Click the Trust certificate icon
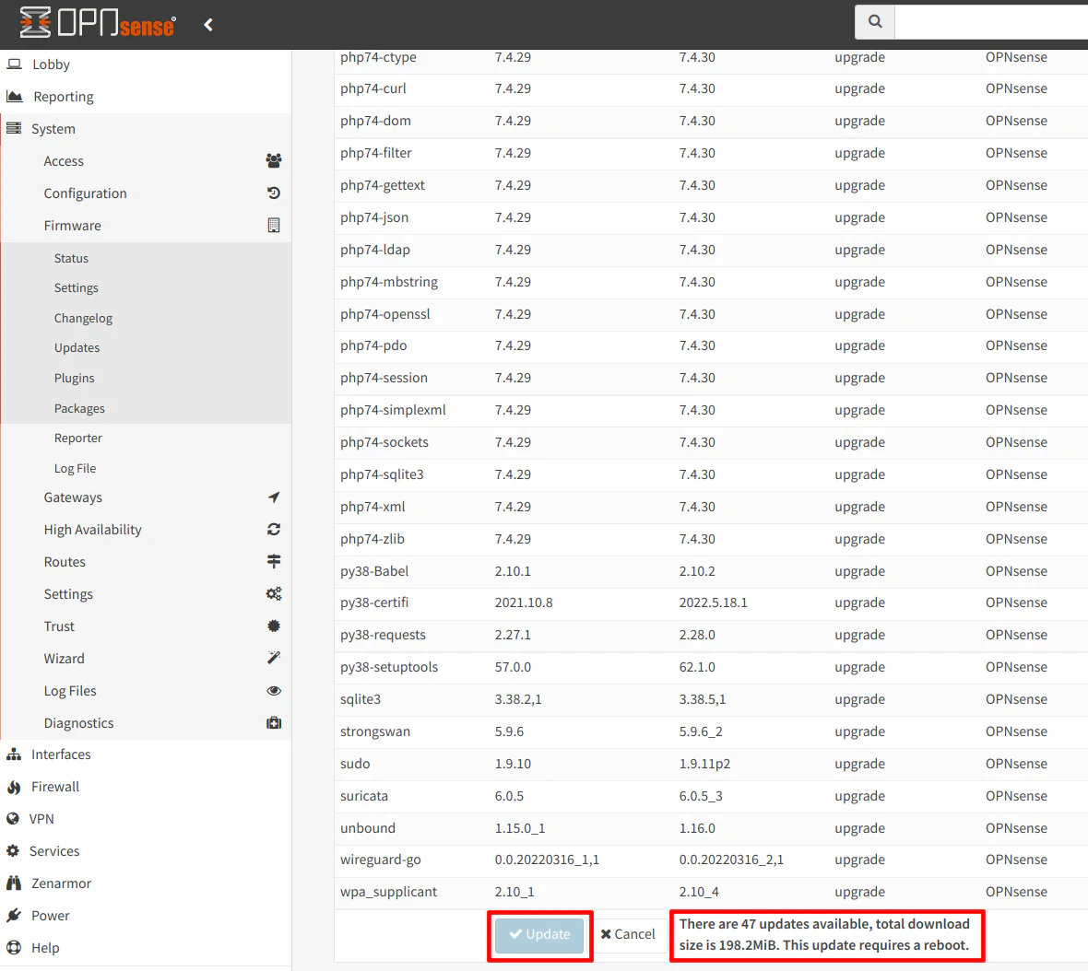Image resolution: width=1088 pixels, height=971 pixels. tap(274, 626)
